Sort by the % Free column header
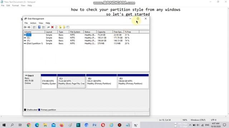Image resolution: width=229 pixels, height=128 pixels. [131, 32]
